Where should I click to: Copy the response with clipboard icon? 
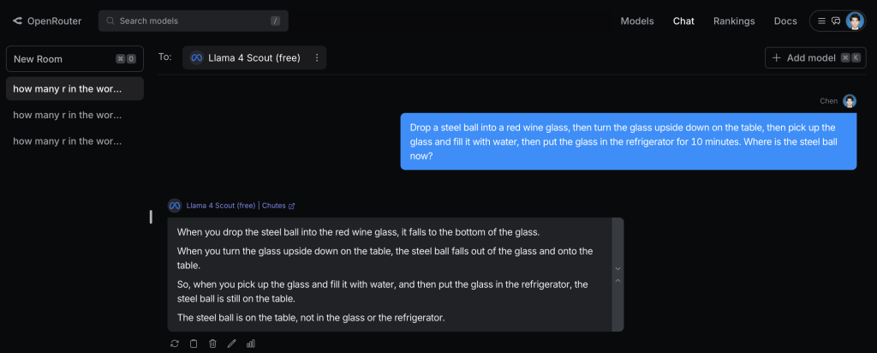pos(194,344)
